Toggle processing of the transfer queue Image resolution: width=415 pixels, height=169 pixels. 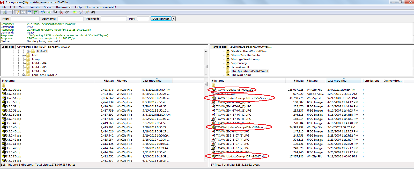click(x=49, y=12)
